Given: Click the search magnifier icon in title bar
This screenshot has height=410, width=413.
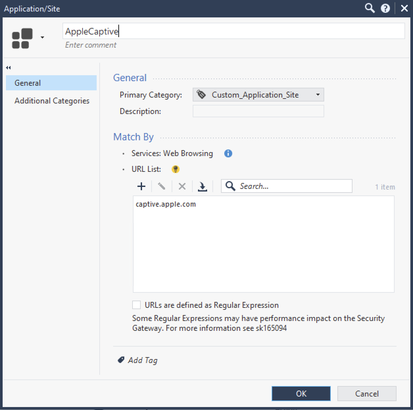Looking at the screenshot, I should pyautogui.click(x=370, y=8).
